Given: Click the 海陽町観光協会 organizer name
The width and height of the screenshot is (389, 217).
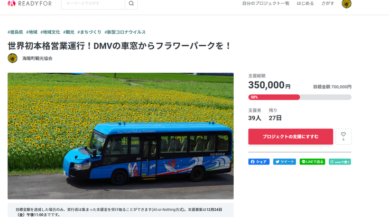Looking at the screenshot, I should 37,58.
